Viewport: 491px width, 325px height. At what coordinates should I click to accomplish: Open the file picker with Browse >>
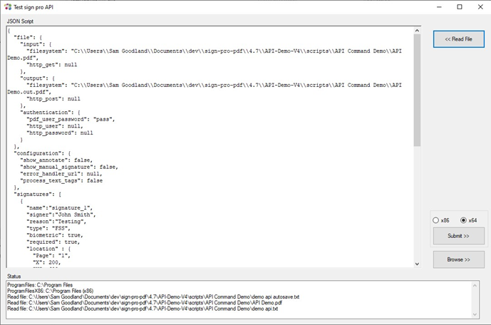click(458, 259)
